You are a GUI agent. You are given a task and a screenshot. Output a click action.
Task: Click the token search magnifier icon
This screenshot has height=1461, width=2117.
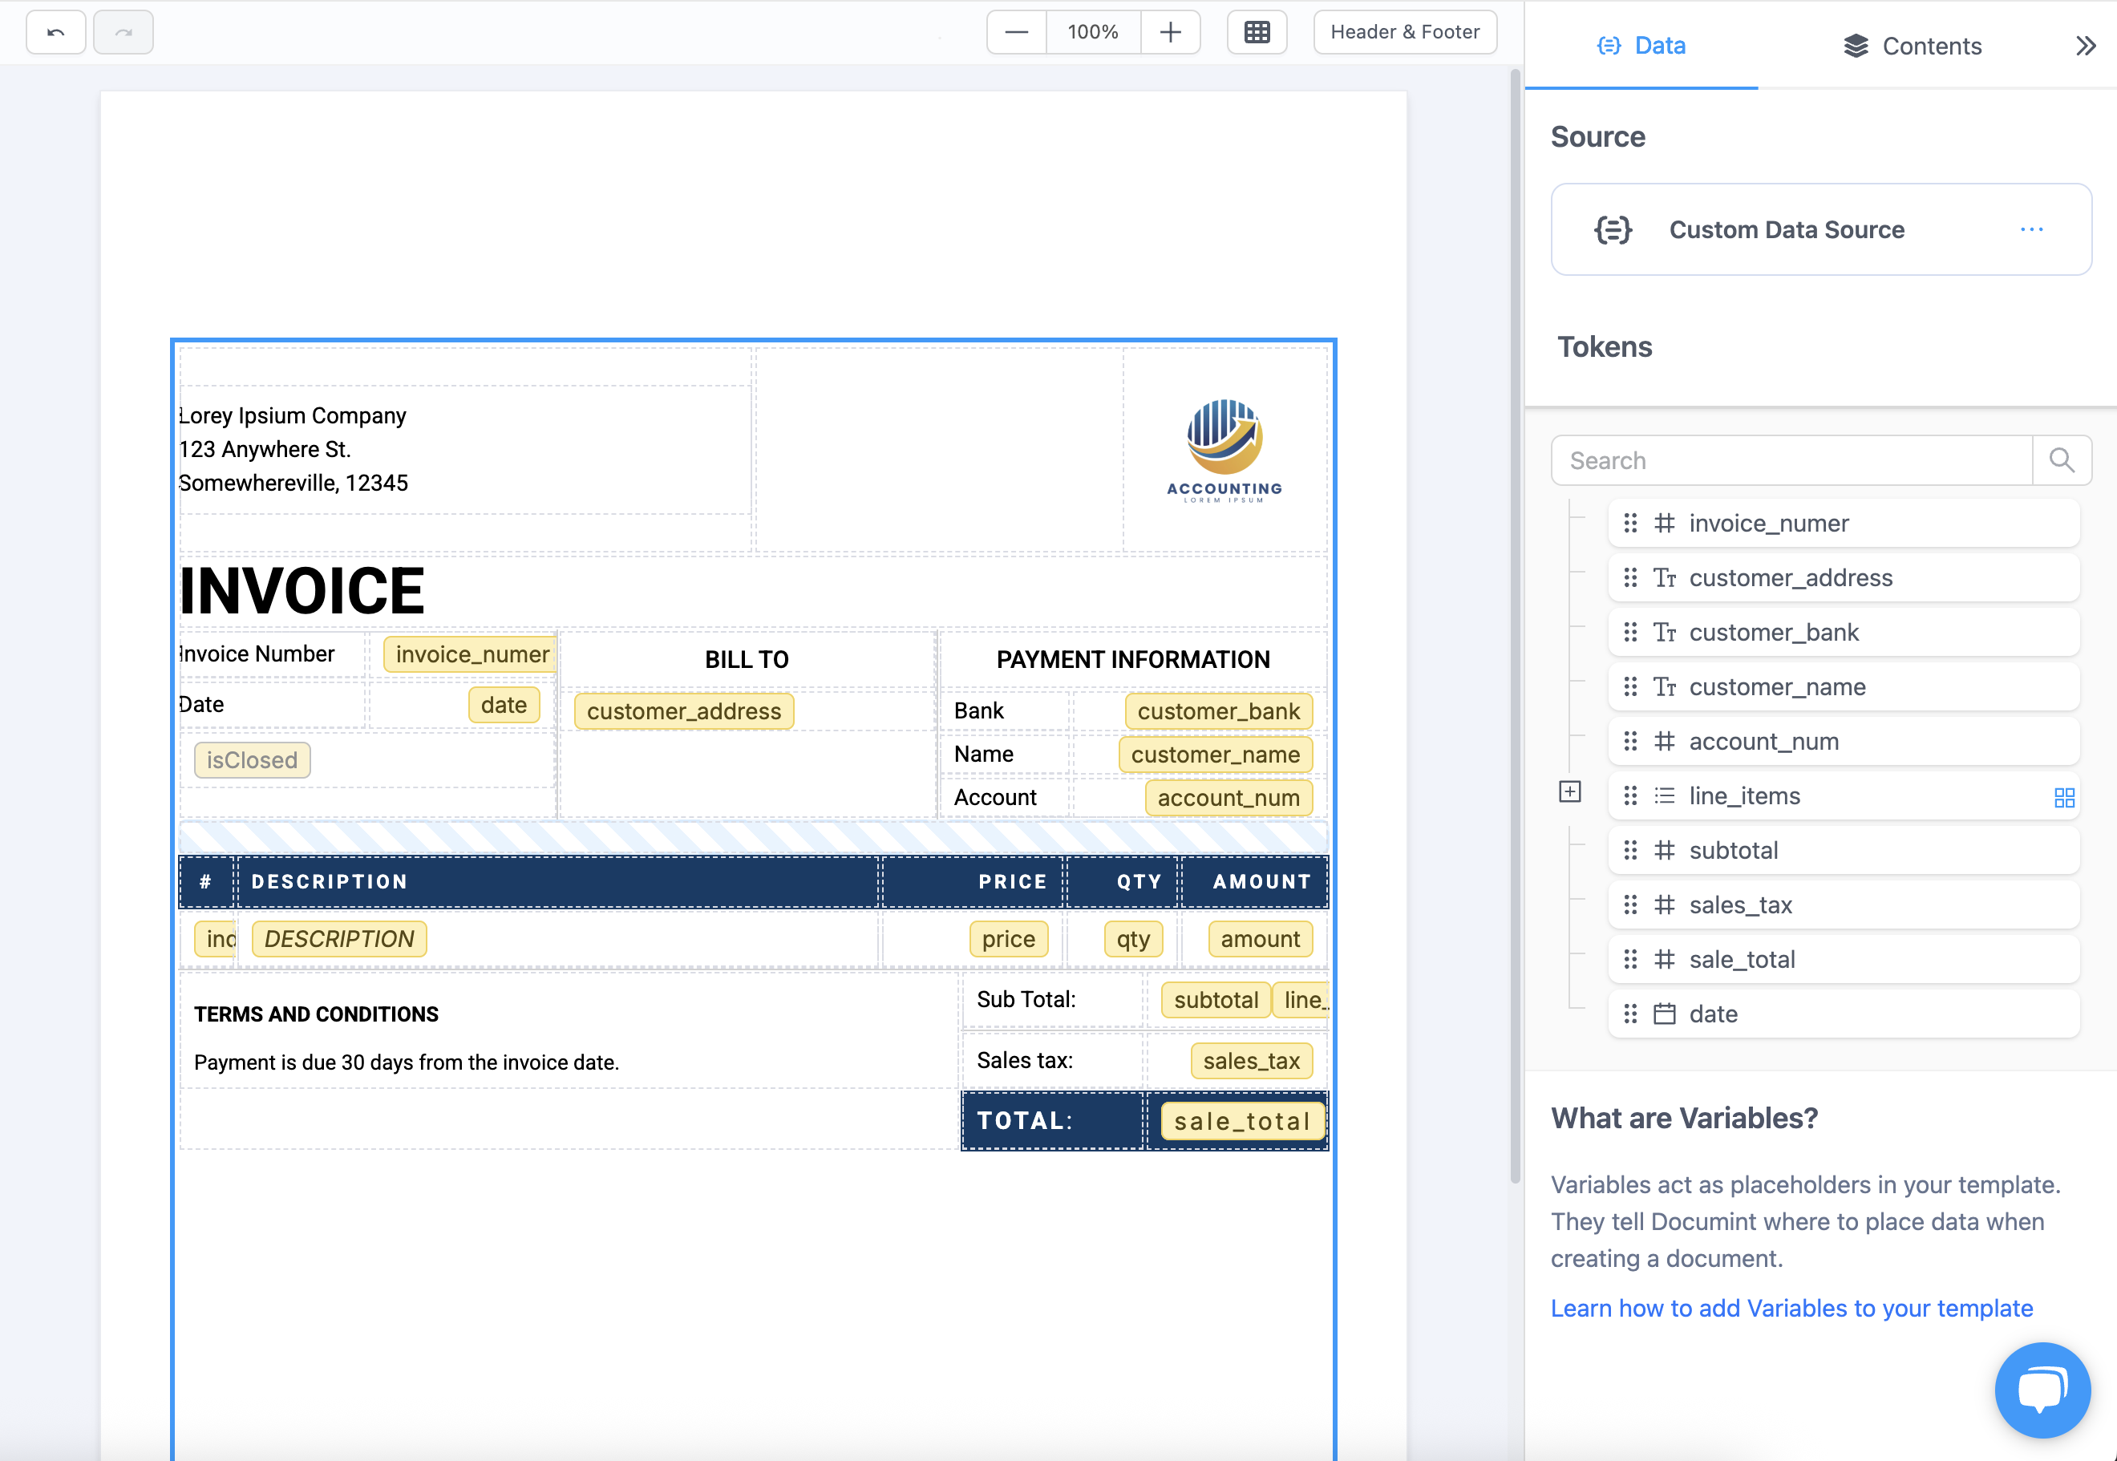pos(2061,459)
